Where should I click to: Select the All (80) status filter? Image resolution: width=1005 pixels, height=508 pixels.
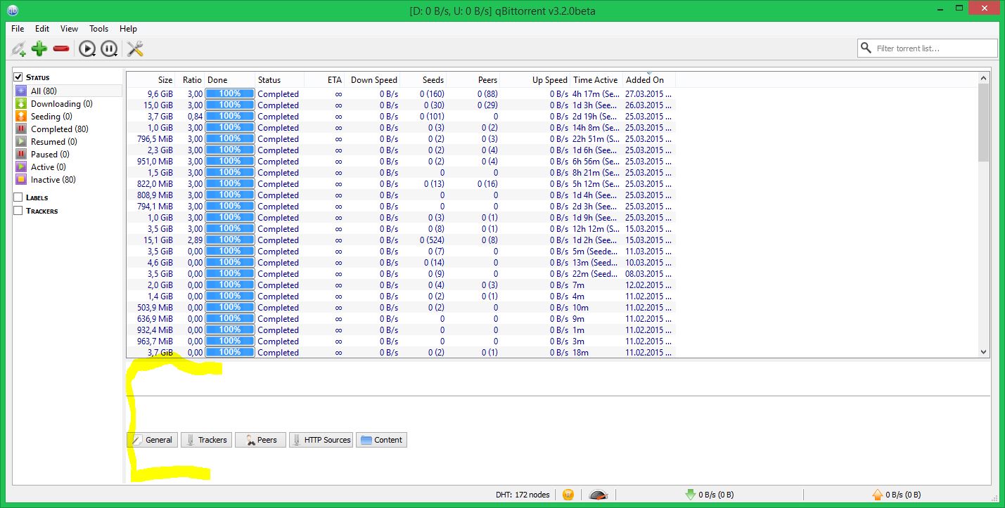[x=68, y=91]
